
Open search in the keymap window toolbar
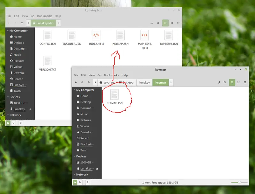[225, 82]
